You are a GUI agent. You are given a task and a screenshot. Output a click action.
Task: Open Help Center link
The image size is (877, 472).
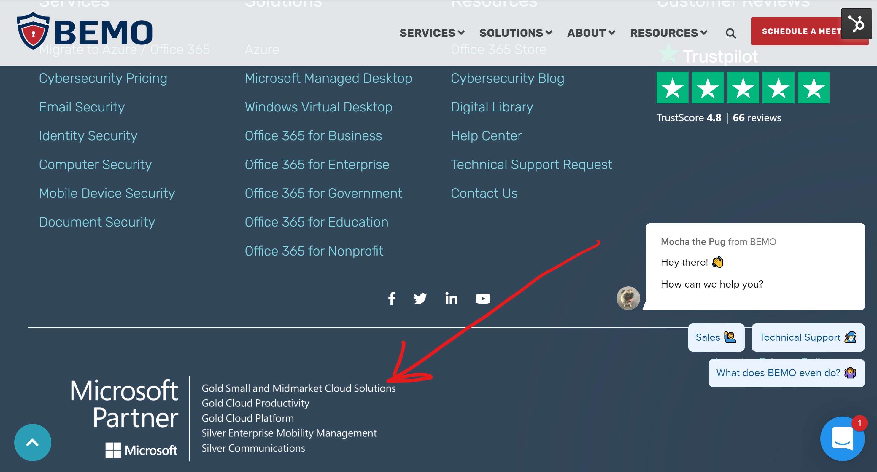(x=486, y=136)
